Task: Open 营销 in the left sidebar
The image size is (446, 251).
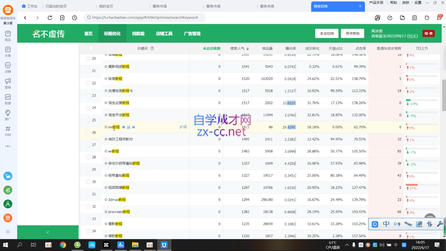Action: (x=8, y=83)
